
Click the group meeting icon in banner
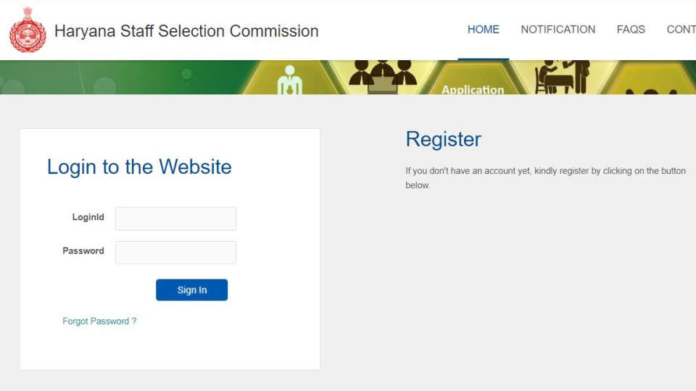click(x=383, y=75)
